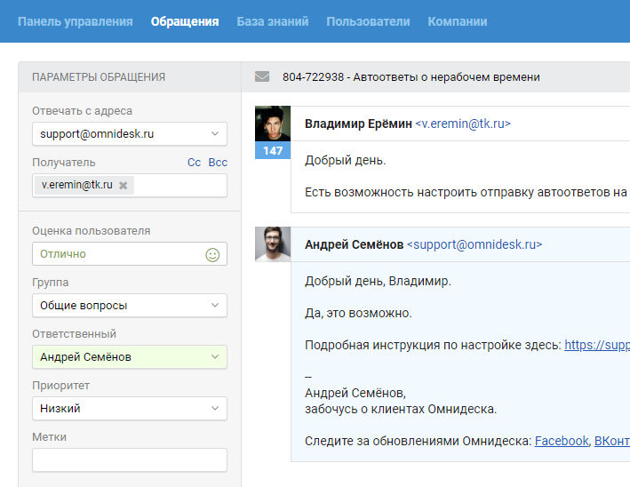The image size is (630, 487).
Task: Open the Пользователи section
Action: click(368, 21)
